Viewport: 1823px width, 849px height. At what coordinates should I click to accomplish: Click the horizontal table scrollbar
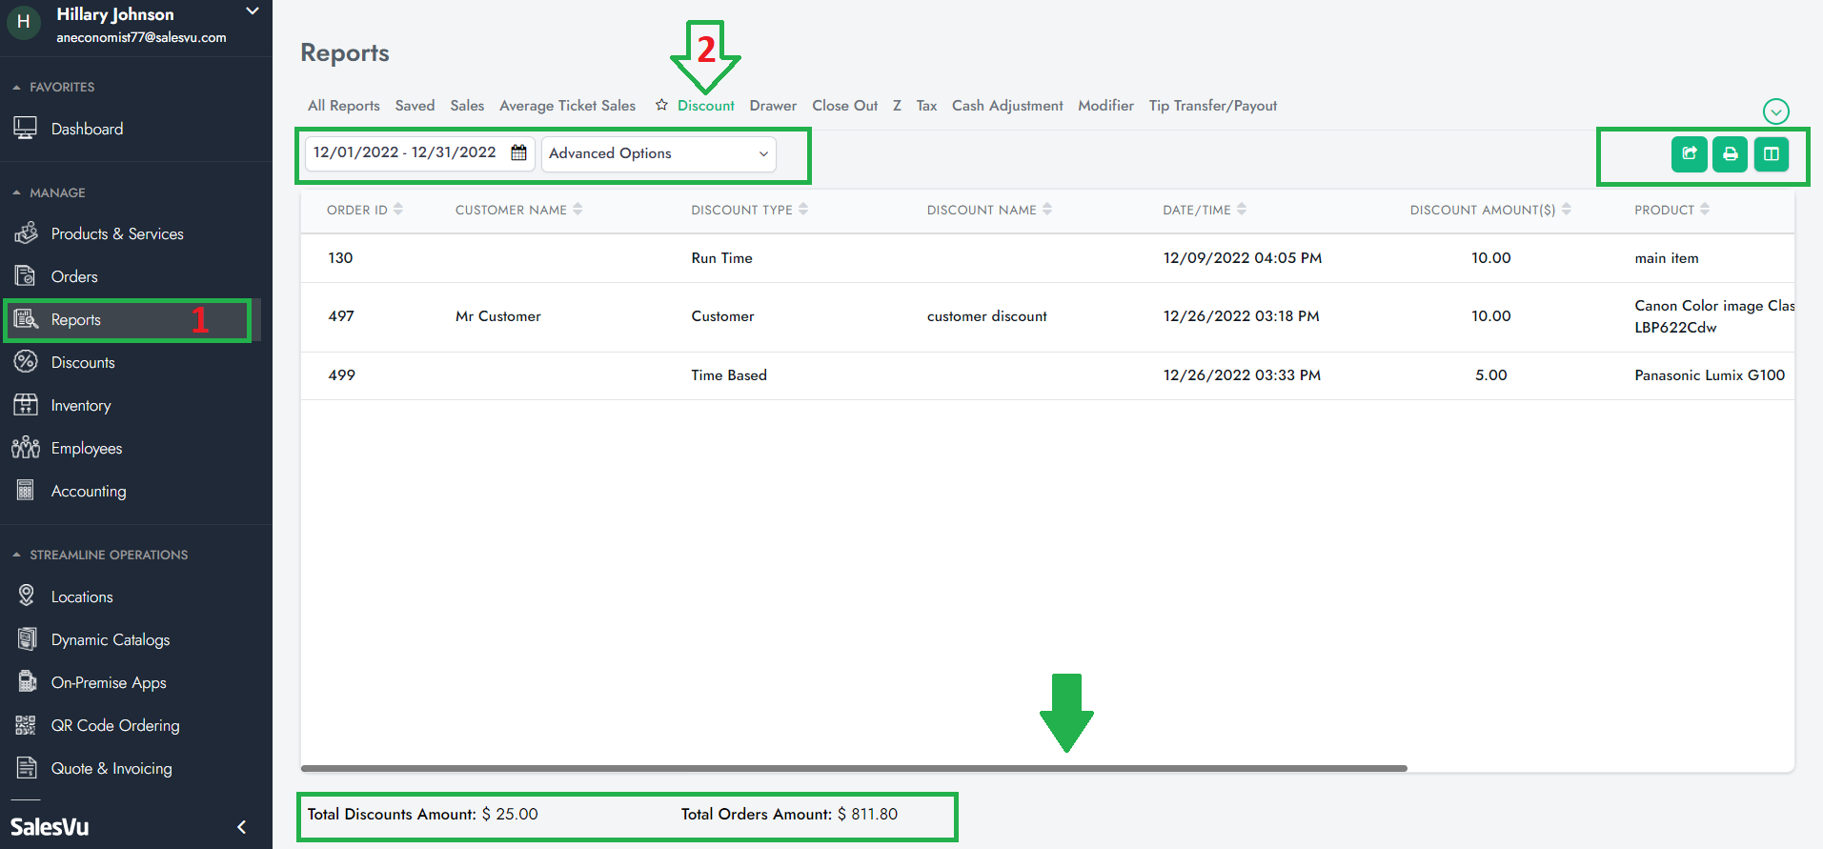click(853, 768)
